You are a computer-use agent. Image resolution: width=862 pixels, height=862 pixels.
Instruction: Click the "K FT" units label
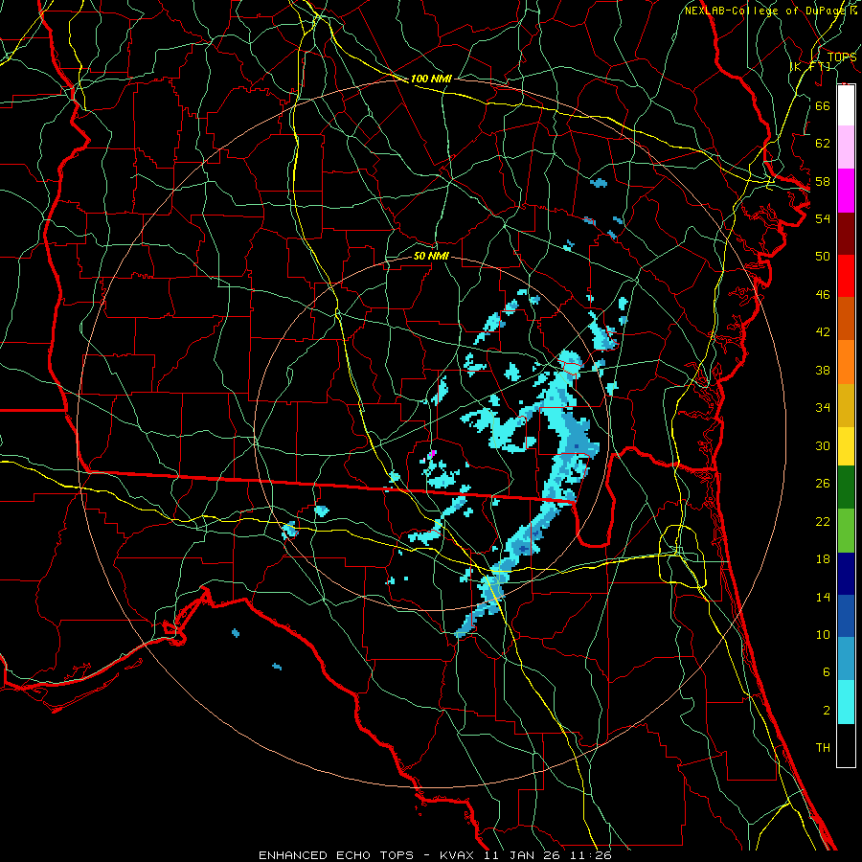[810, 66]
